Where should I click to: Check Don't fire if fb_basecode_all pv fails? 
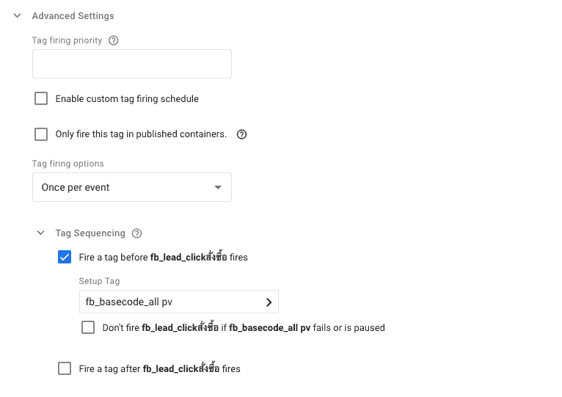point(88,327)
